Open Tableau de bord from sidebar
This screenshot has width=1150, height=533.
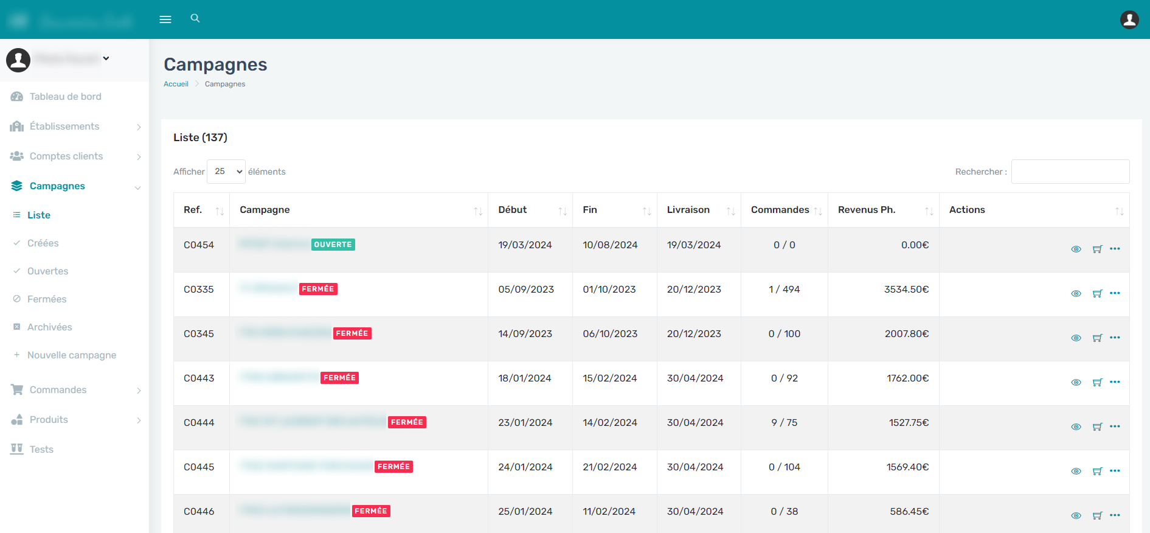(x=65, y=97)
